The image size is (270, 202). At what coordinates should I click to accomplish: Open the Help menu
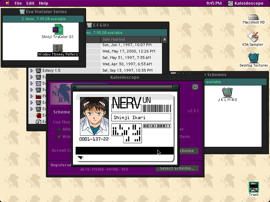coord(44,3)
